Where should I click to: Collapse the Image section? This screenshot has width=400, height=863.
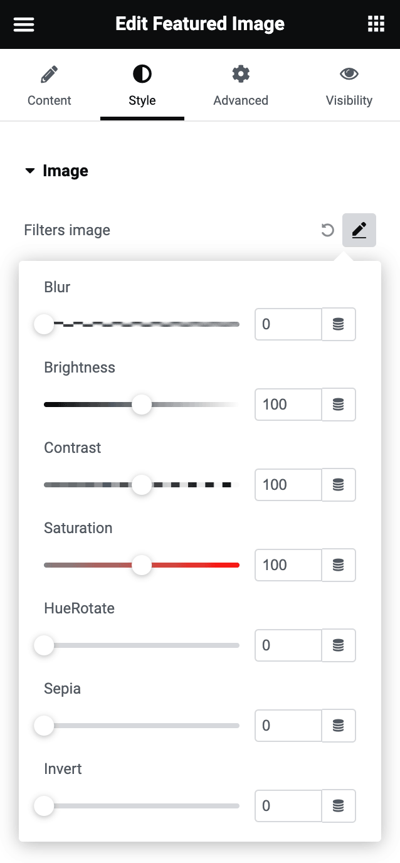[56, 171]
